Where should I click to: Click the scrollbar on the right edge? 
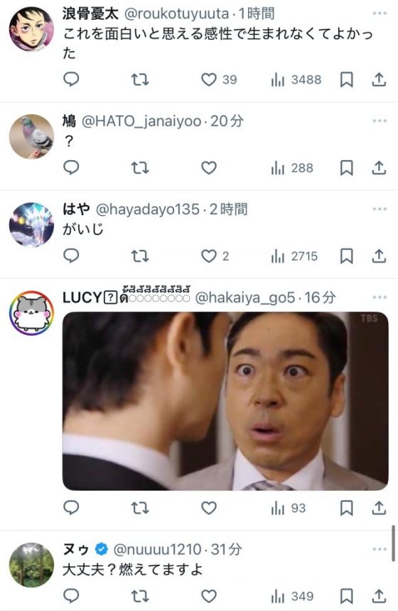(x=393, y=543)
